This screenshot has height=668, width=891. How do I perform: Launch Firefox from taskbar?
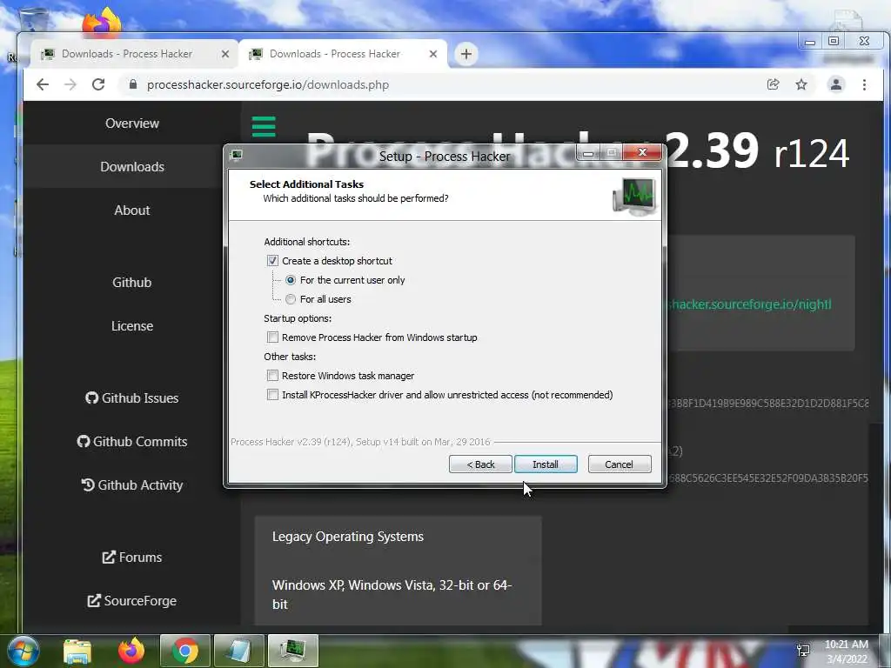click(131, 651)
